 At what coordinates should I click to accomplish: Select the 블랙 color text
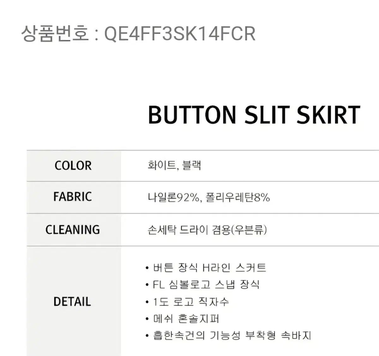click(192, 165)
